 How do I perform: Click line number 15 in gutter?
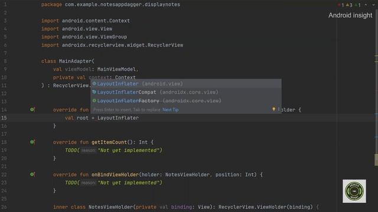click(4, 118)
